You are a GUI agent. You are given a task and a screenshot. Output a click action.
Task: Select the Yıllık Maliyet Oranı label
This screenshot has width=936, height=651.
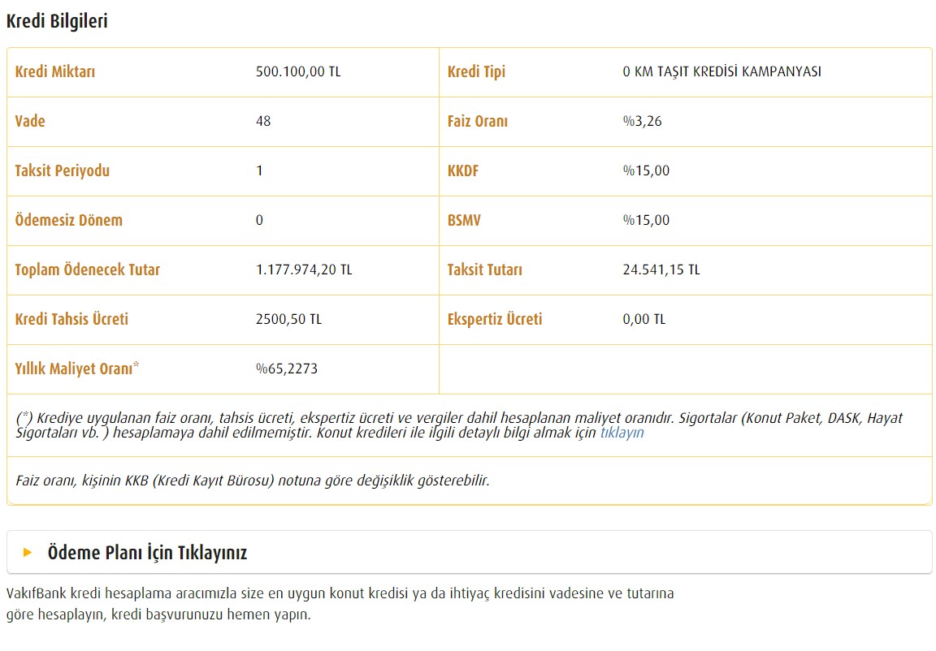click(76, 369)
